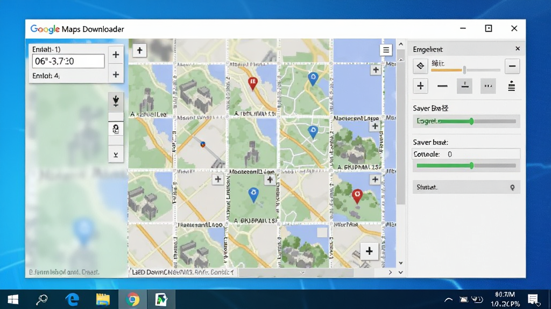The image size is (551, 309).
Task: Click the diamond navigation icon in Engelient panel
Action: click(420, 66)
